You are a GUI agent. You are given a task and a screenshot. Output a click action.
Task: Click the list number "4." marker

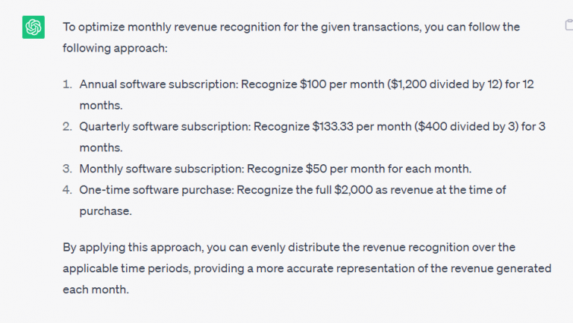(x=67, y=190)
